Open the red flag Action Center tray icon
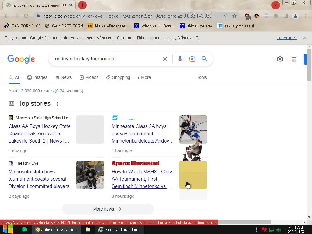This screenshot has height=234, width=312. tap(264, 230)
